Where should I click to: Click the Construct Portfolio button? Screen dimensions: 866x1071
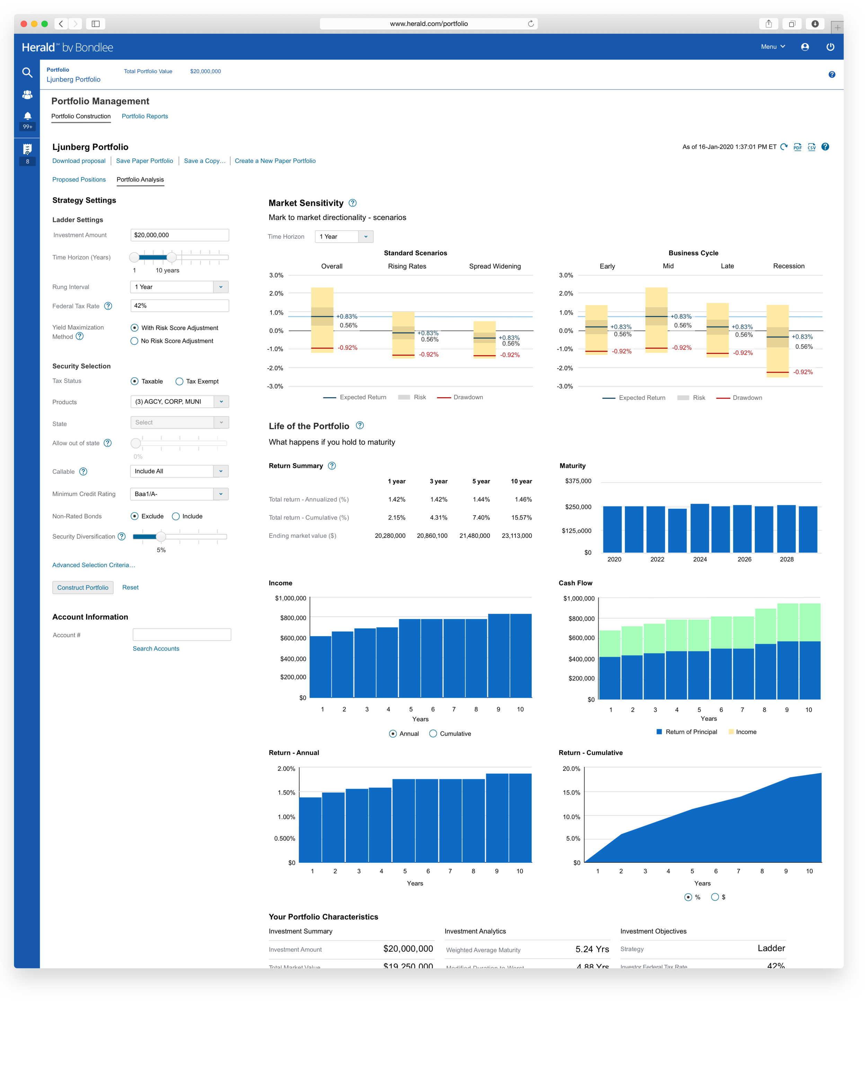click(x=83, y=587)
